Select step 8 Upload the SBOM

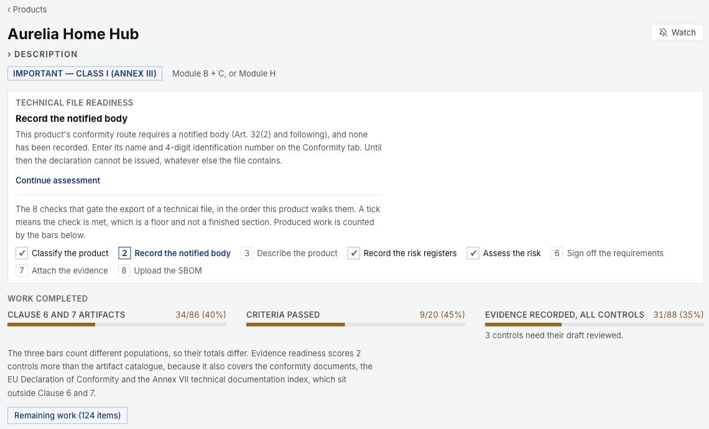click(x=160, y=271)
